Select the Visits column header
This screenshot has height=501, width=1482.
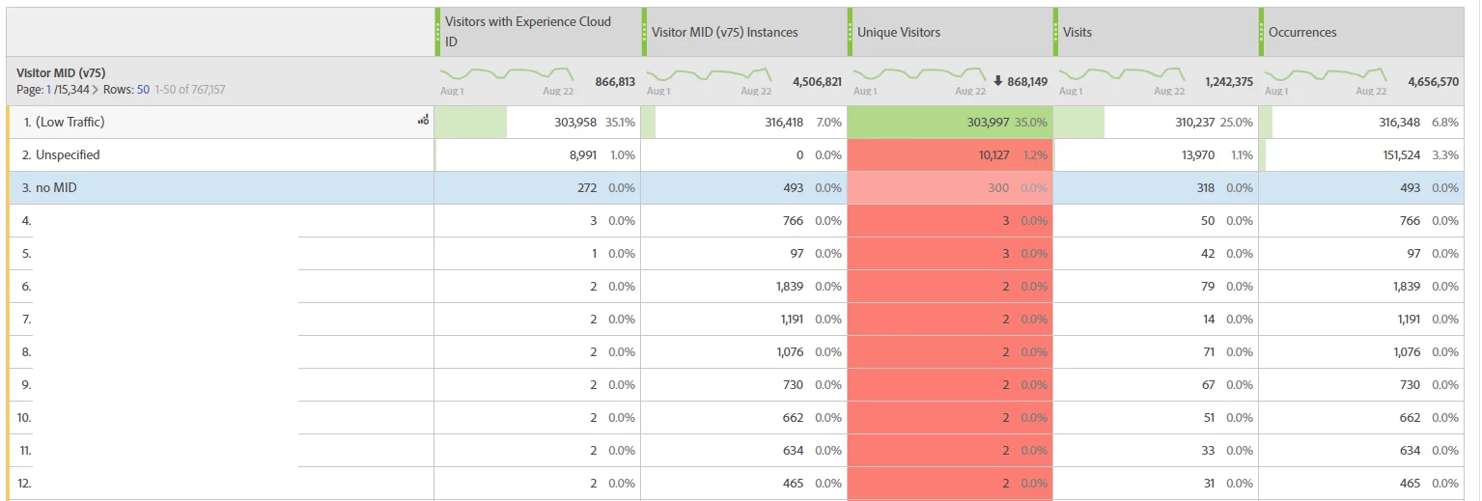[x=1157, y=32]
